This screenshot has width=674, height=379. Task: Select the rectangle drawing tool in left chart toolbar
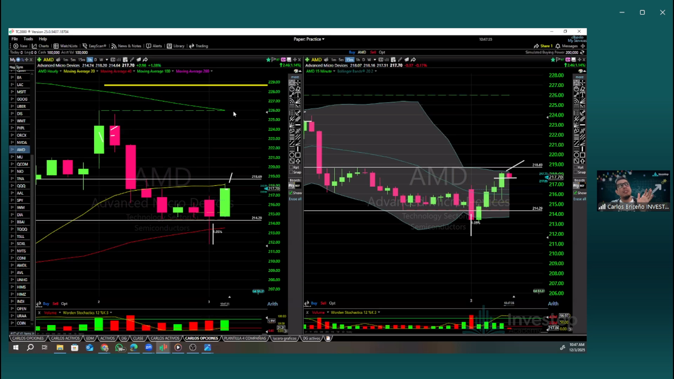[298, 155]
